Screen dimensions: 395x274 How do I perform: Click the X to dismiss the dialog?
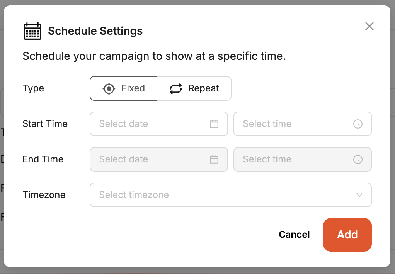369,26
